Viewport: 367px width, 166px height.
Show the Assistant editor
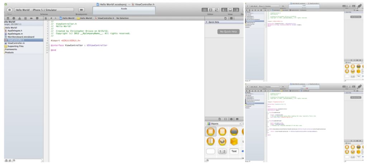(210, 10)
